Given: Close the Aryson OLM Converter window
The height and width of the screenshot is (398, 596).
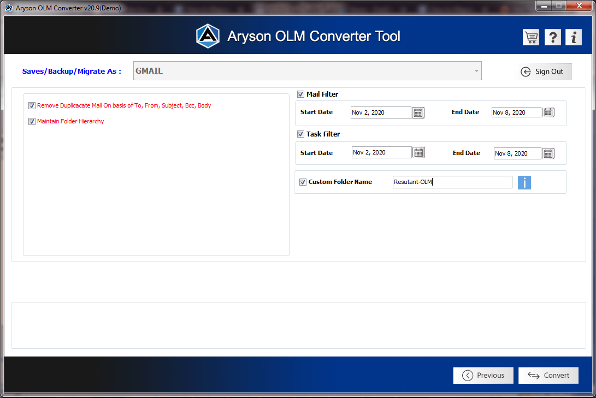Looking at the screenshot, I should 579,5.
